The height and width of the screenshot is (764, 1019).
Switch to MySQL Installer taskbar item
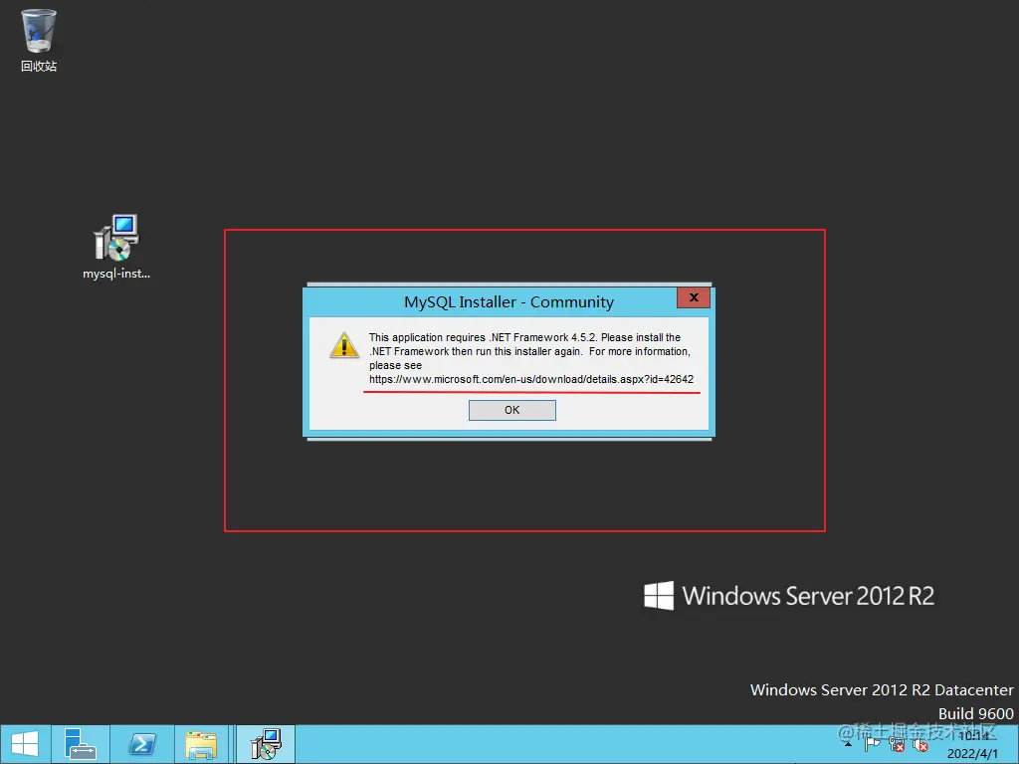(265, 744)
